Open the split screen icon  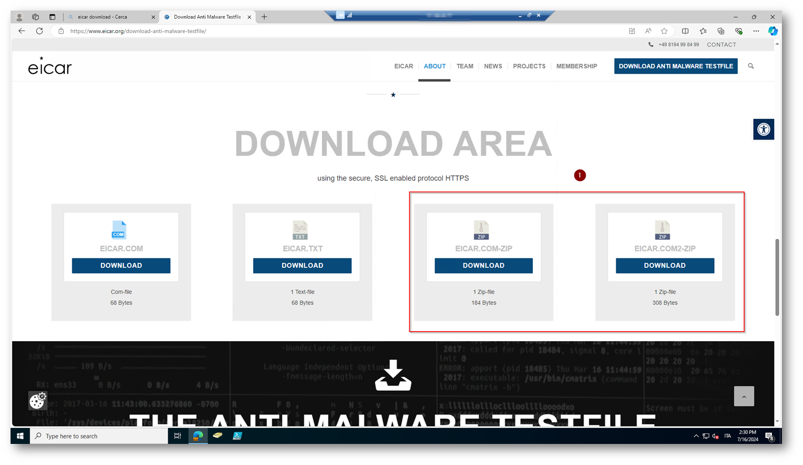point(685,31)
